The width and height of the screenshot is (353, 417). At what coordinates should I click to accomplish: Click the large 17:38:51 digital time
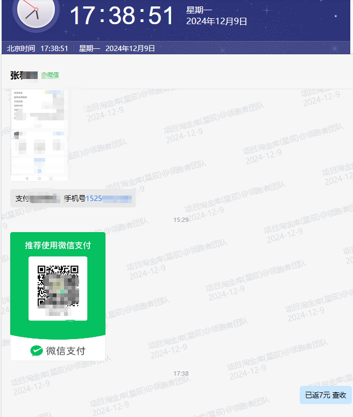point(122,16)
